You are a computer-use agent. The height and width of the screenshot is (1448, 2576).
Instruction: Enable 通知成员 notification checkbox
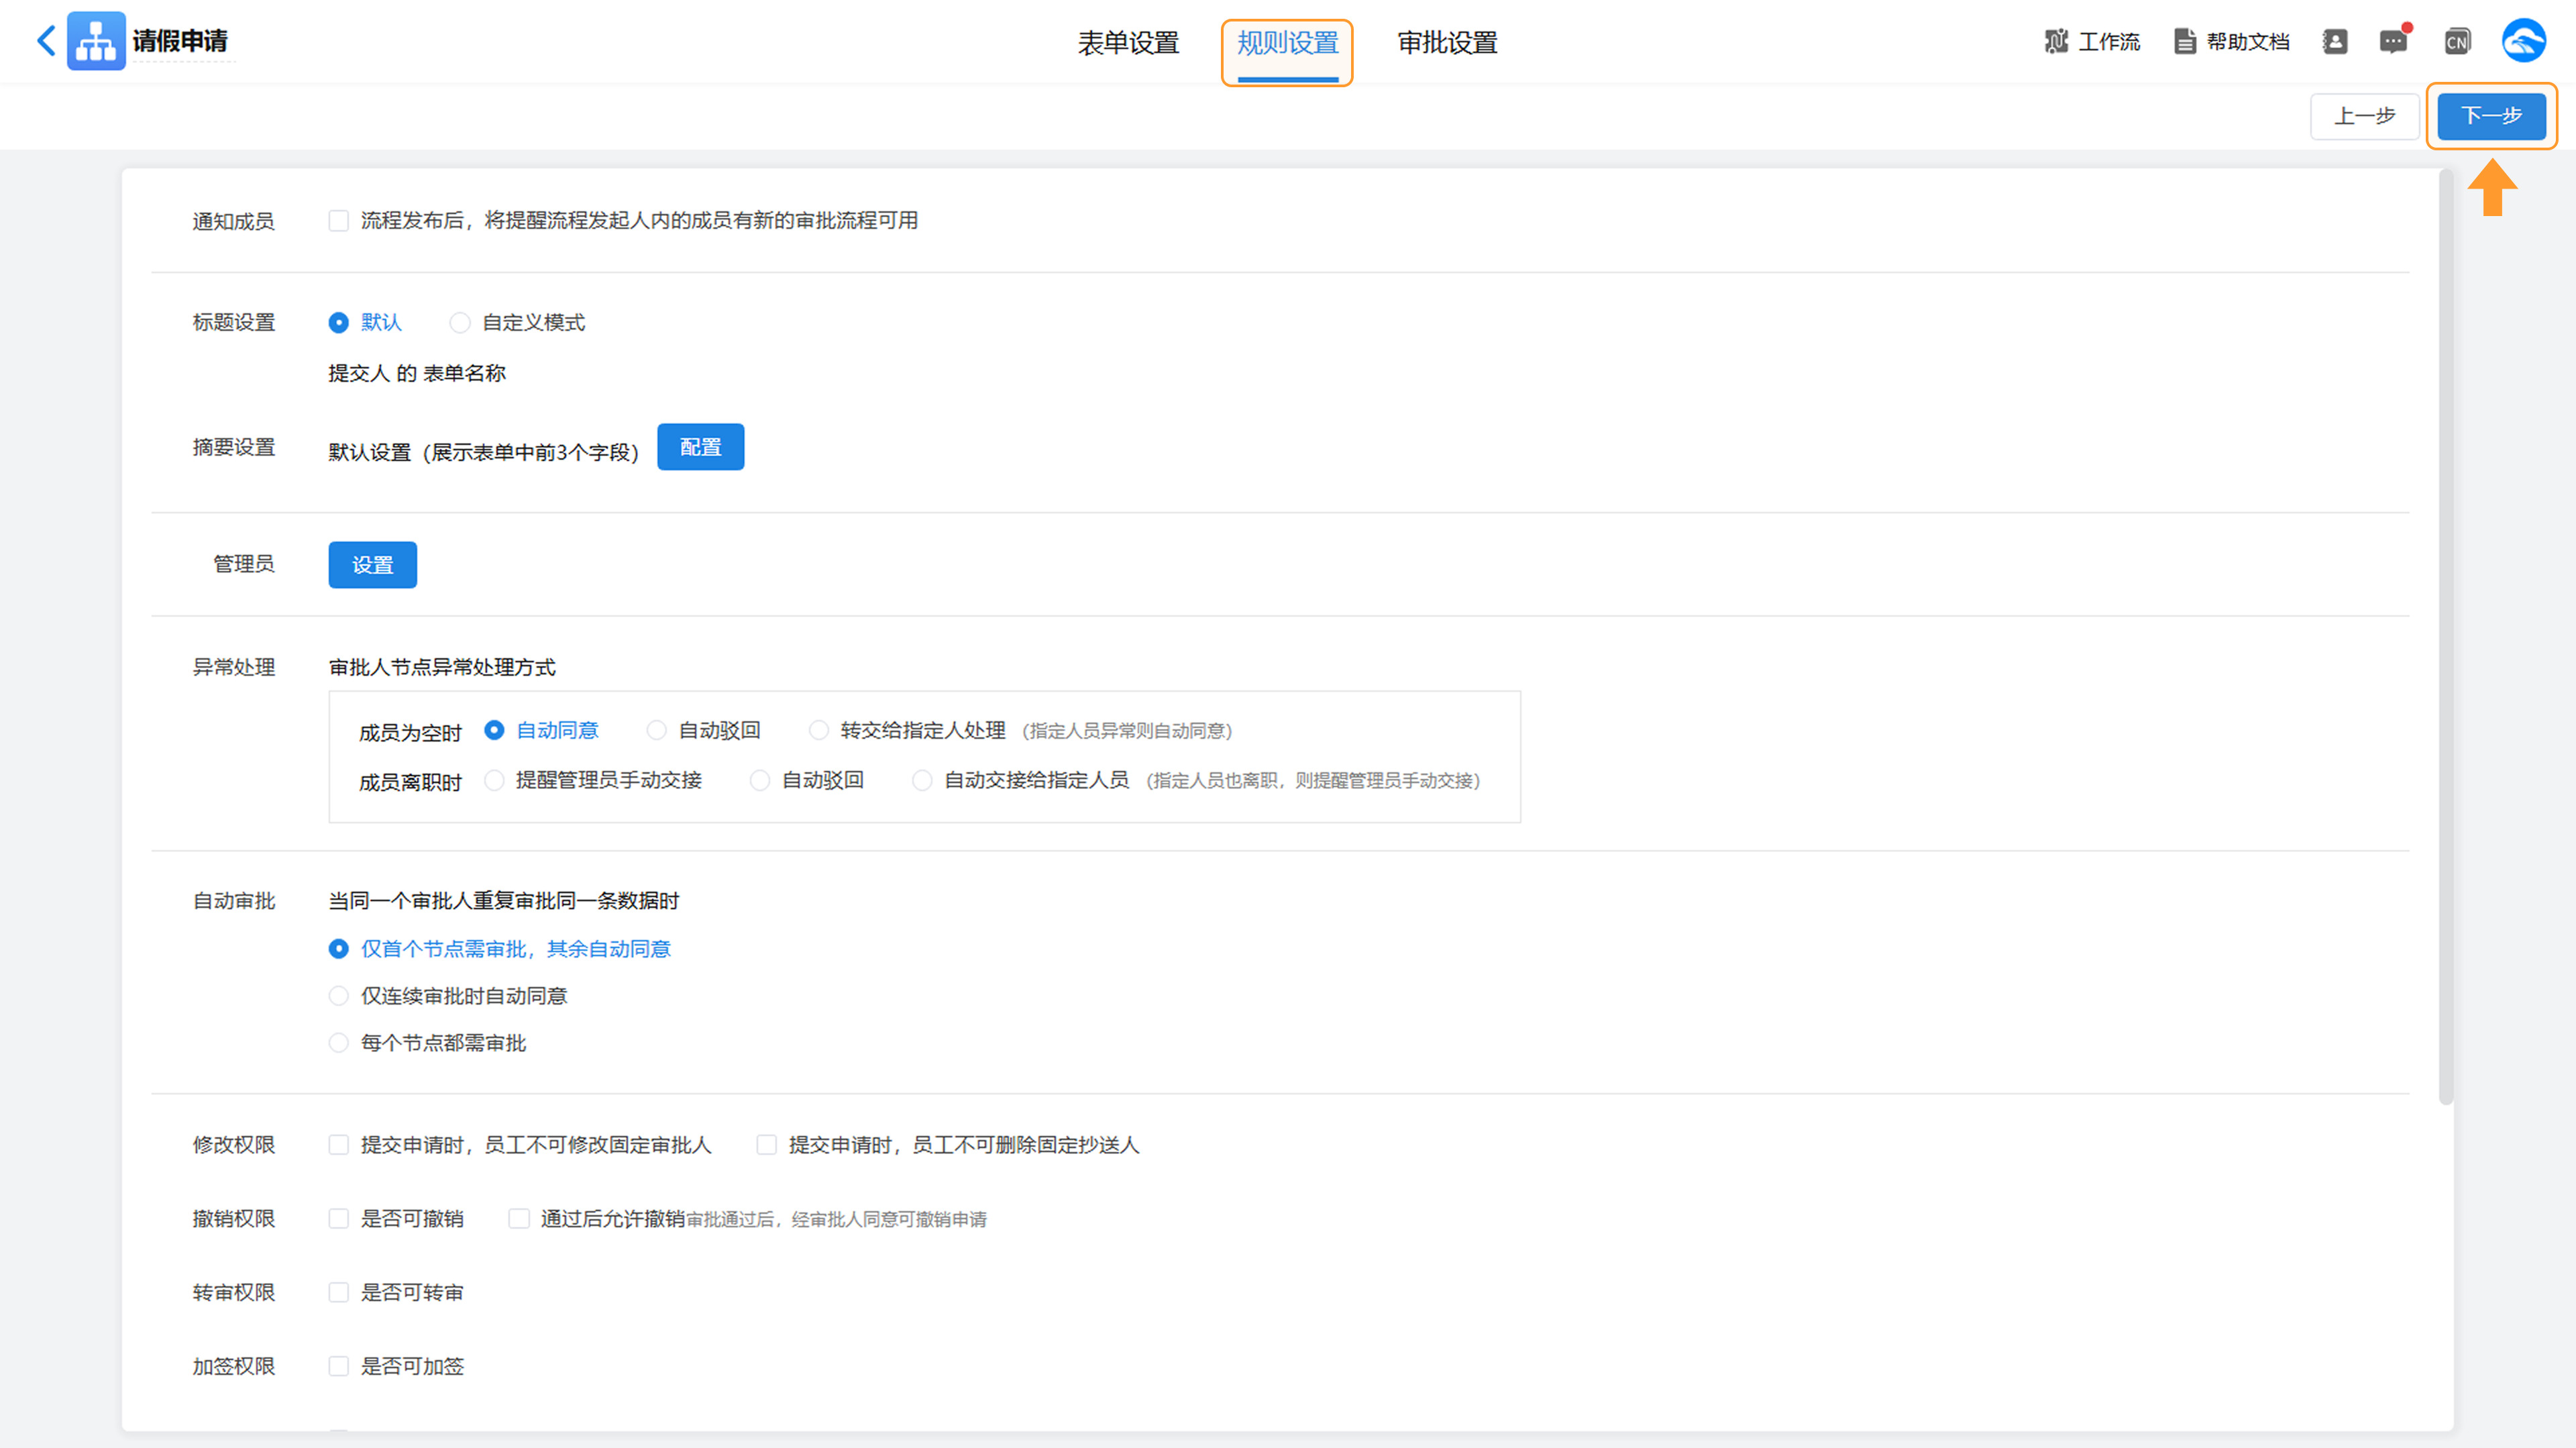pos(339,221)
